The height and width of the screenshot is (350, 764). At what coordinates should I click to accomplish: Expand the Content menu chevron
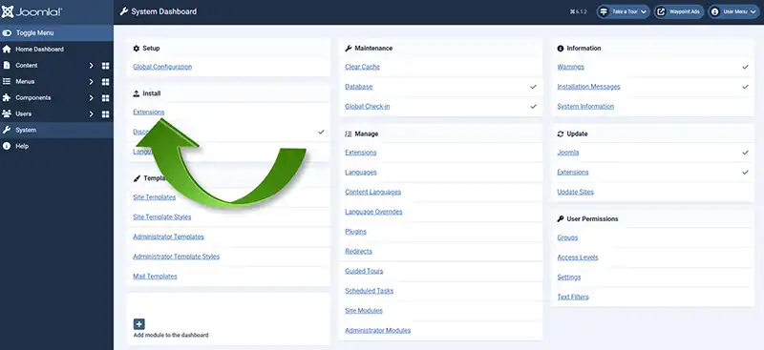pos(91,66)
